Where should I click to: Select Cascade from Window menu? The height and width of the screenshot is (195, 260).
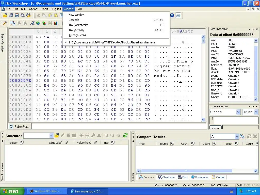[116, 20]
